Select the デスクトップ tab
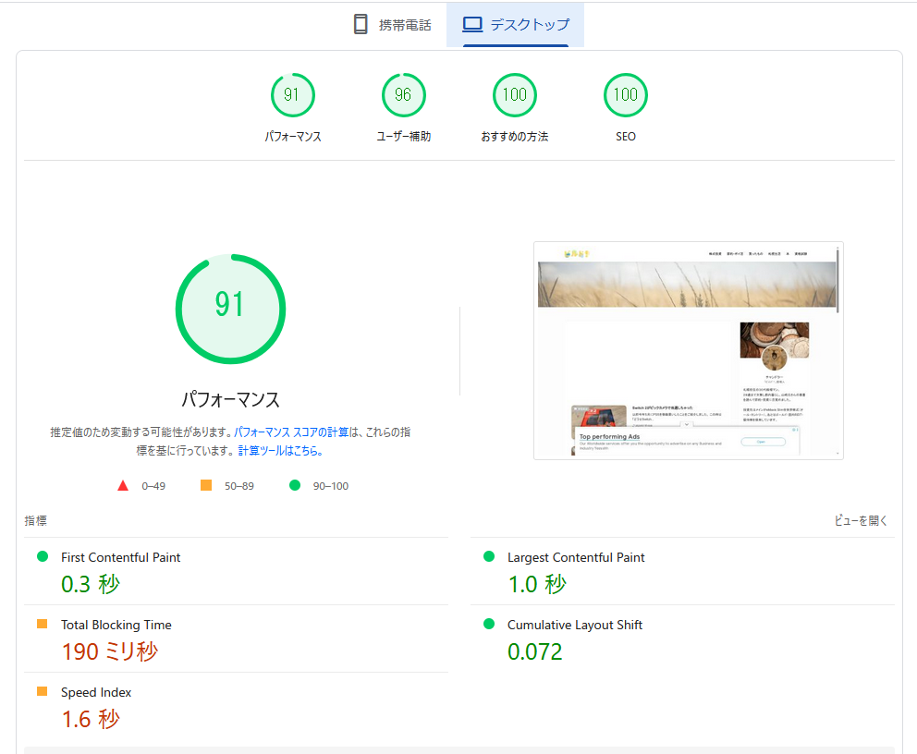 529,25
